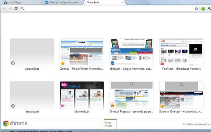The width and height of the screenshot is (211, 132).
Task: Open the Onet.pl portal thumbnail
Action: pos(82,52)
